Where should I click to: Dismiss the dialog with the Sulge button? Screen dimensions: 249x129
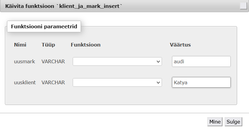pos(233,122)
